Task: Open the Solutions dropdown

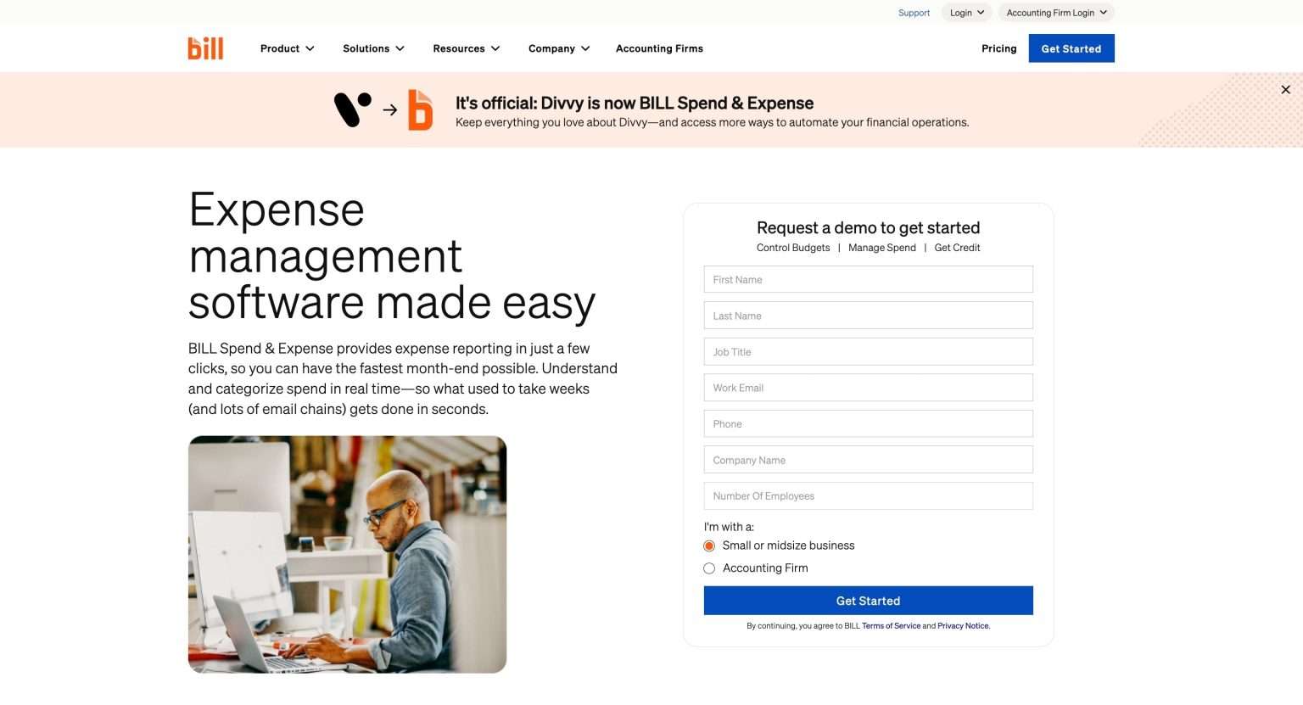Action: pos(373,48)
